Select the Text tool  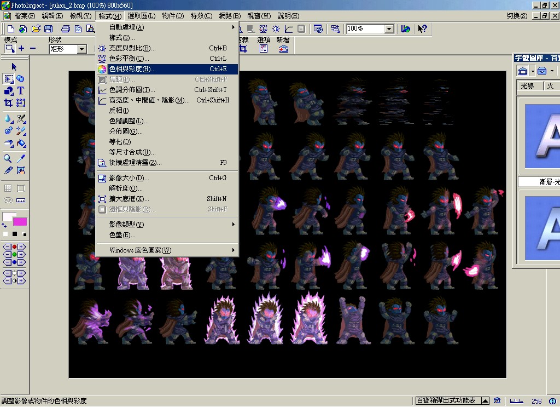(21, 91)
